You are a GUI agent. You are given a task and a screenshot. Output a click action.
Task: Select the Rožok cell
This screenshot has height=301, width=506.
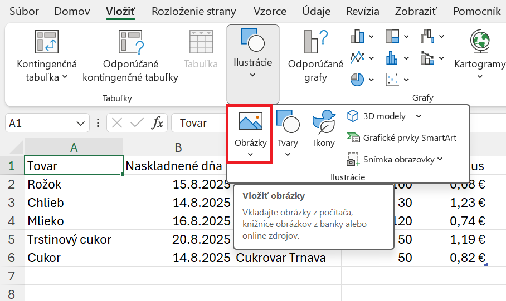pyautogui.click(x=74, y=184)
